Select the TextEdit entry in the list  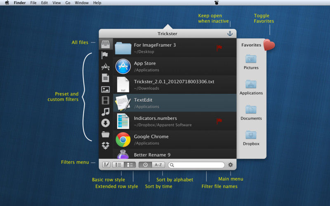click(174, 103)
